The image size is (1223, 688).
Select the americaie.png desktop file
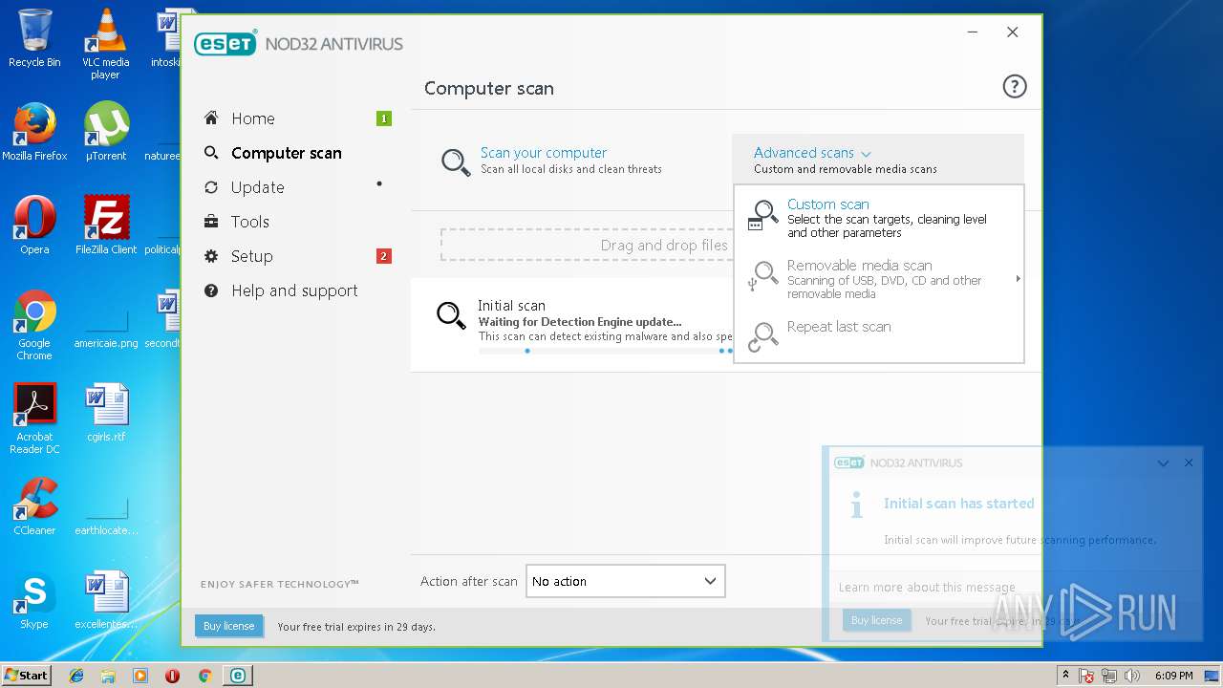point(105,325)
